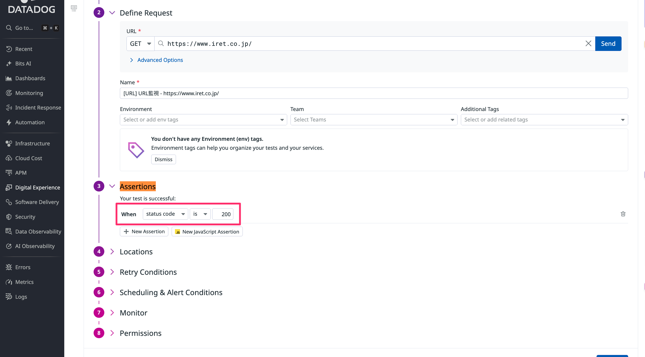Click the Security shield icon
The image size is (645, 357).
9,217
